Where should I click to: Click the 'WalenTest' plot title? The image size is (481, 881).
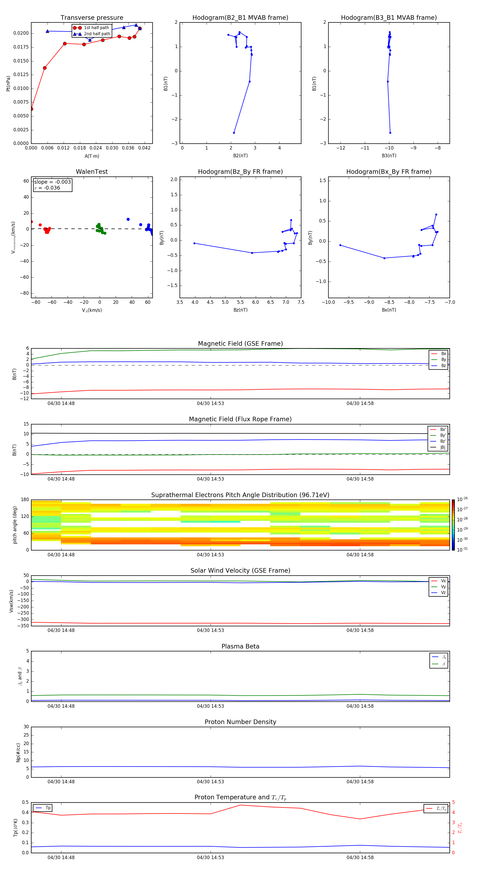point(92,172)
